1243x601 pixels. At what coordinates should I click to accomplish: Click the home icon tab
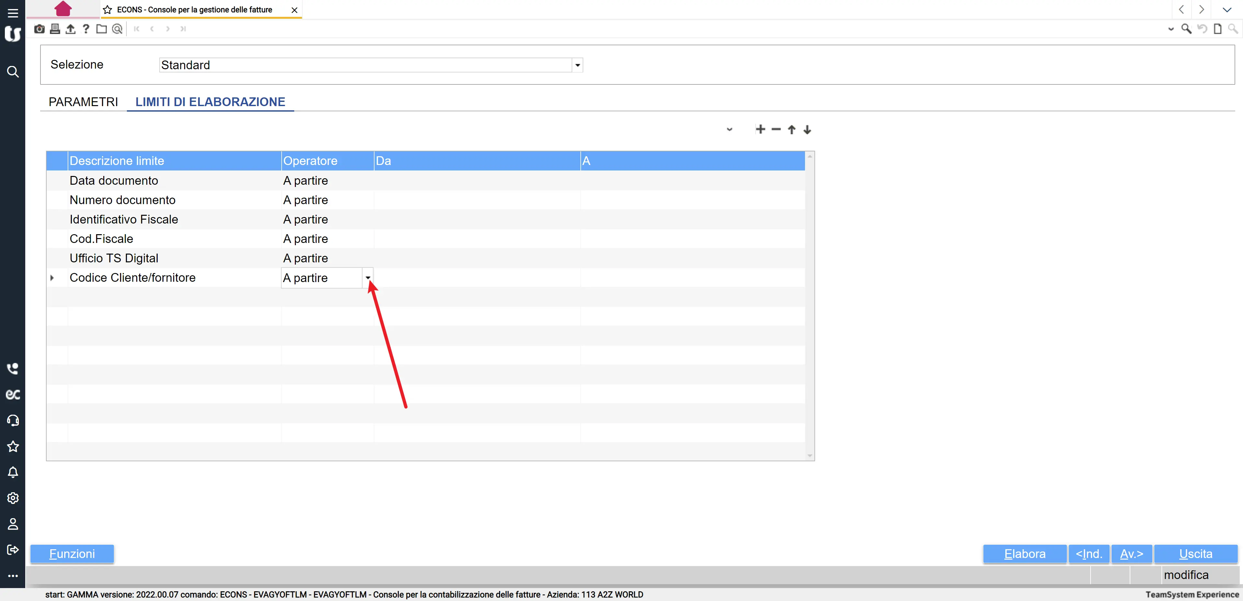(63, 9)
